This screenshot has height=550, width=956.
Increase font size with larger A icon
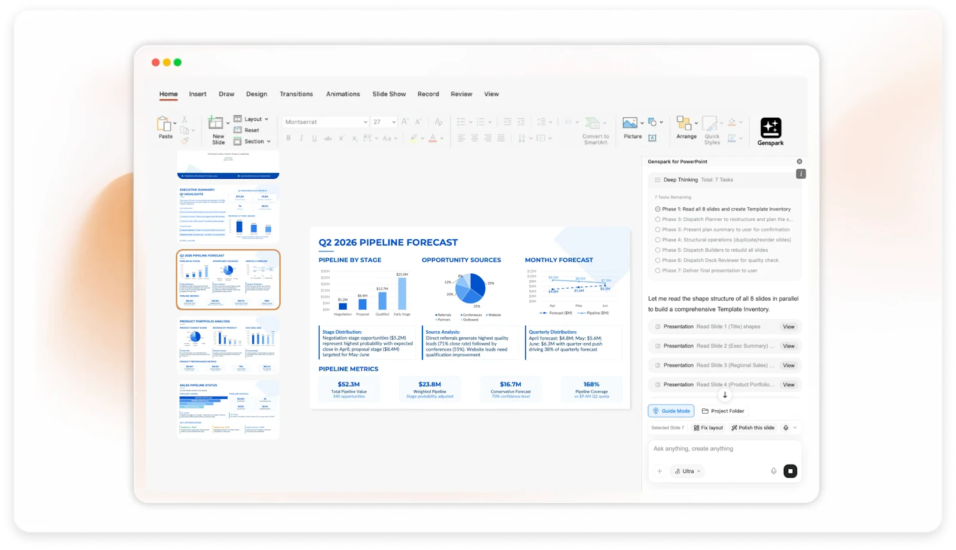[x=405, y=121]
